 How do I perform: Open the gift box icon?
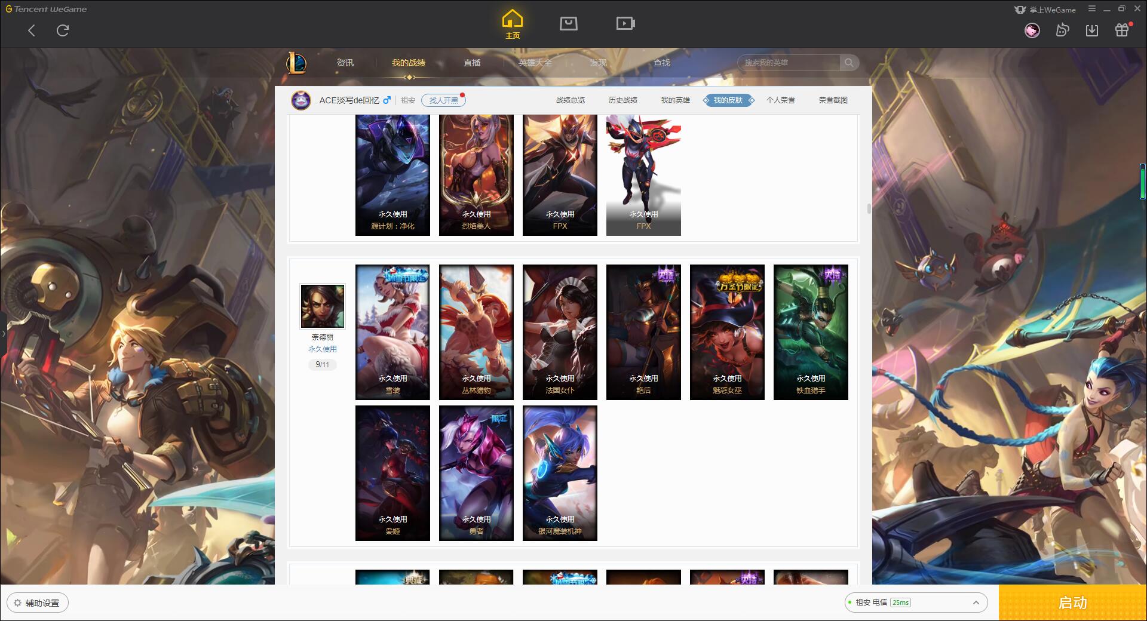1122,30
